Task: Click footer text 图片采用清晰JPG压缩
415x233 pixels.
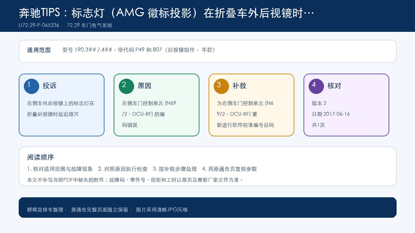Action: (x=162, y=210)
